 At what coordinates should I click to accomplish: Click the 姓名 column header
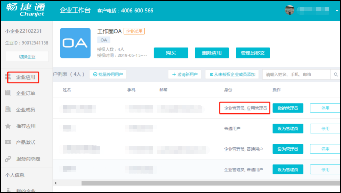(67, 90)
